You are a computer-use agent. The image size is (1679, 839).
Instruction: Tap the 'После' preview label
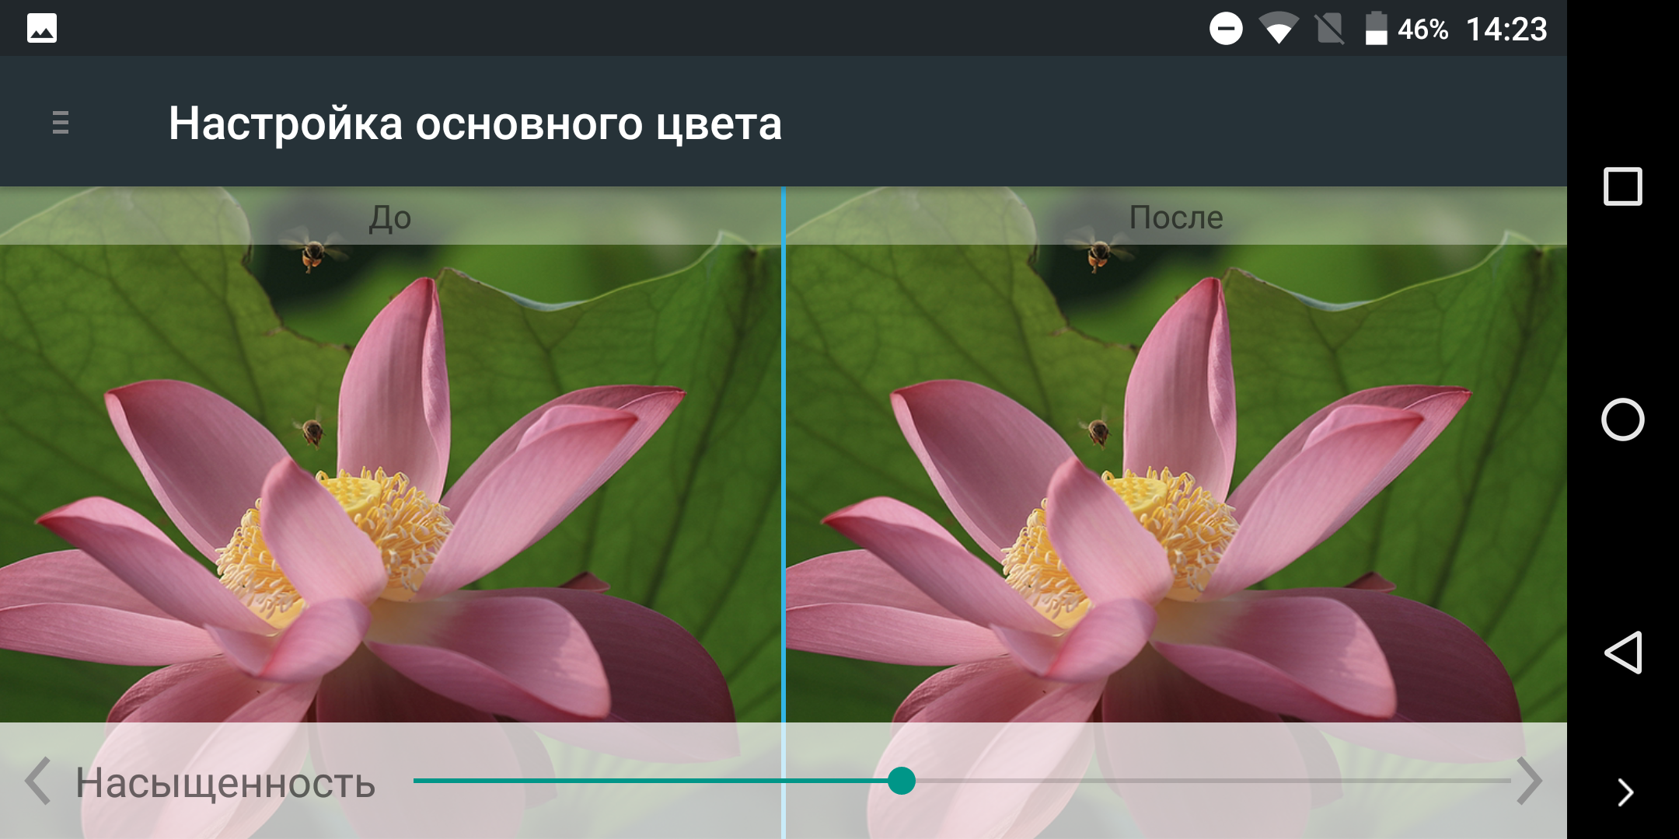(1176, 218)
